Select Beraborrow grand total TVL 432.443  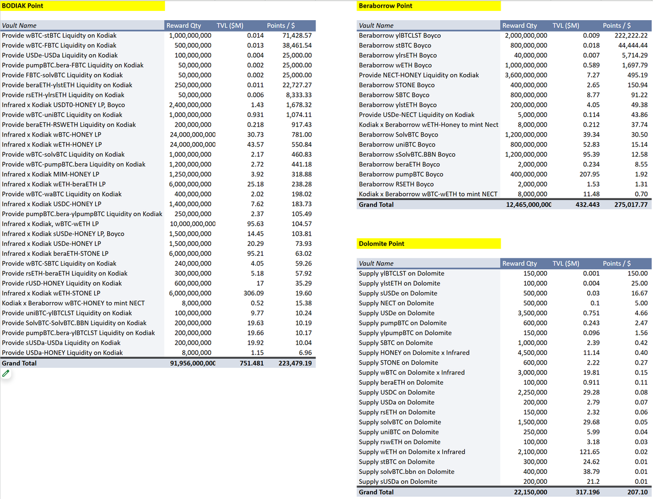coord(587,205)
